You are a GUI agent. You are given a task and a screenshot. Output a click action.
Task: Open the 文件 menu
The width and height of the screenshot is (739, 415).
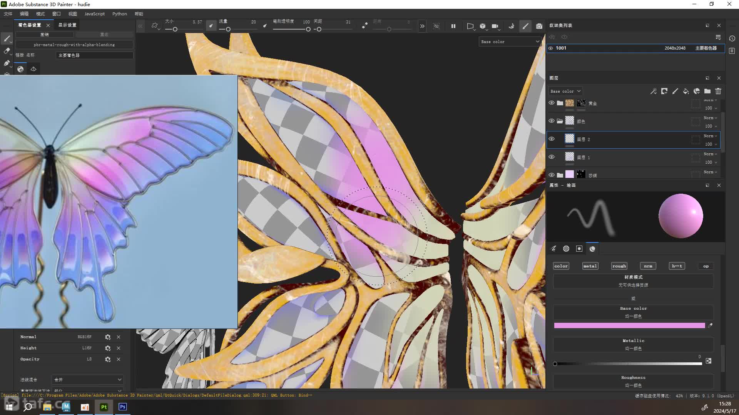coord(8,14)
